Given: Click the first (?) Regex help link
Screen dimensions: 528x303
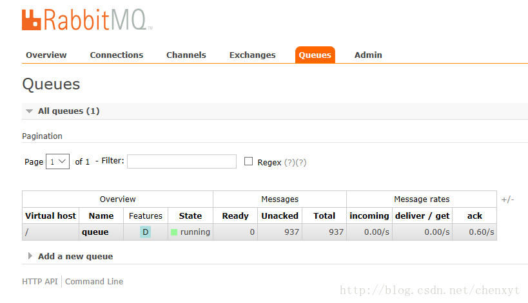Looking at the screenshot, I should pyautogui.click(x=290, y=163).
